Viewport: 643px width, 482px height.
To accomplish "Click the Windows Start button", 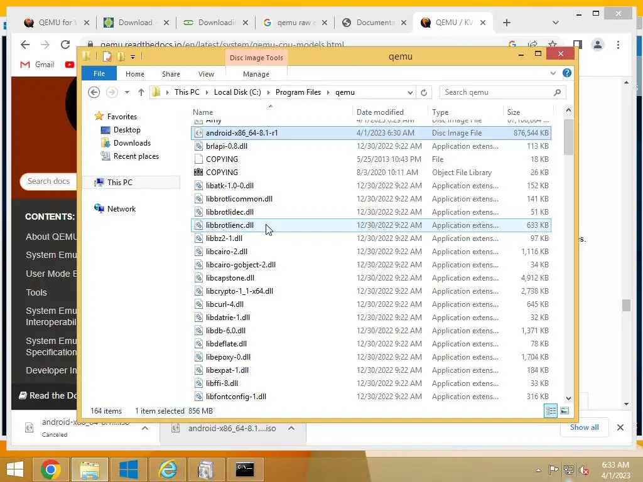I will coord(15,469).
